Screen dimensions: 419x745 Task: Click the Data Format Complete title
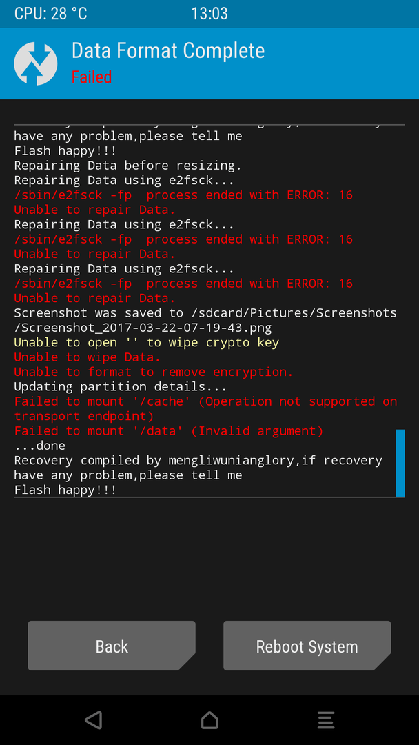(168, 50)
